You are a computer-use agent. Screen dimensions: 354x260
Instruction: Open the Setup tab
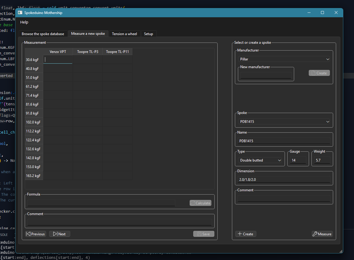point(148,34)
